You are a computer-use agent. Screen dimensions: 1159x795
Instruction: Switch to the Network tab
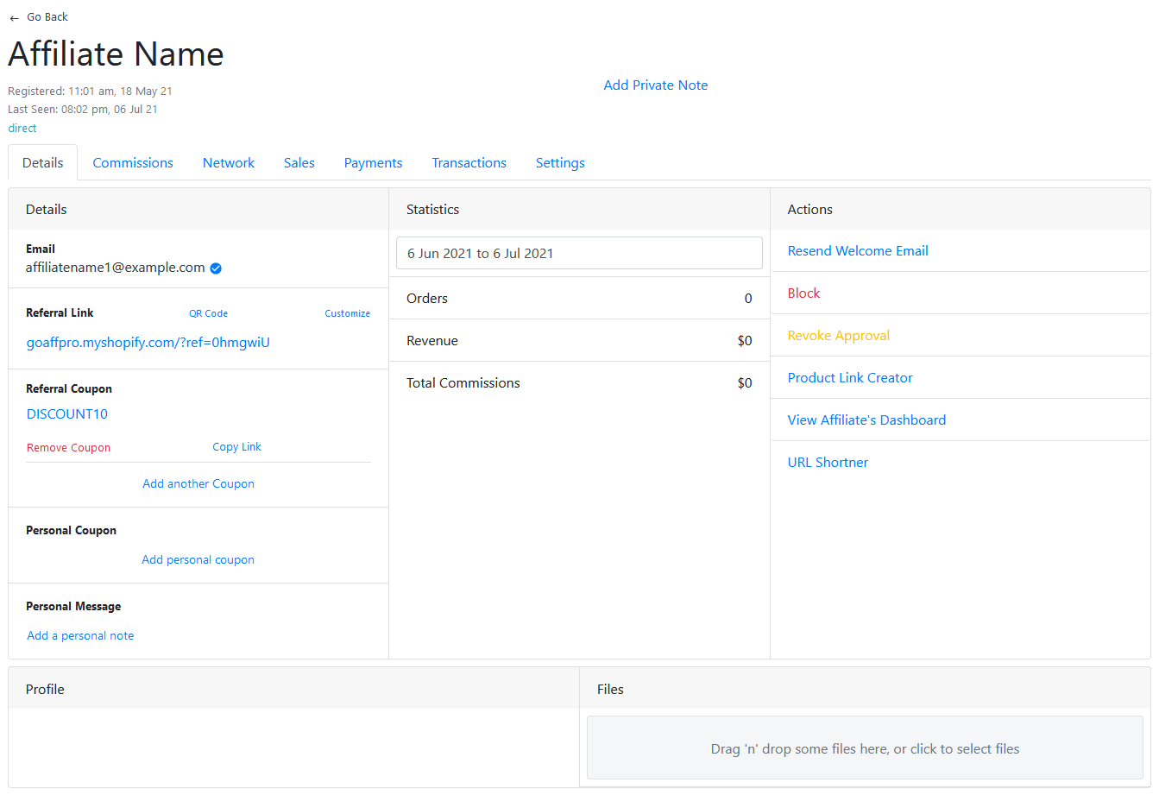click(x=229, y=163)
